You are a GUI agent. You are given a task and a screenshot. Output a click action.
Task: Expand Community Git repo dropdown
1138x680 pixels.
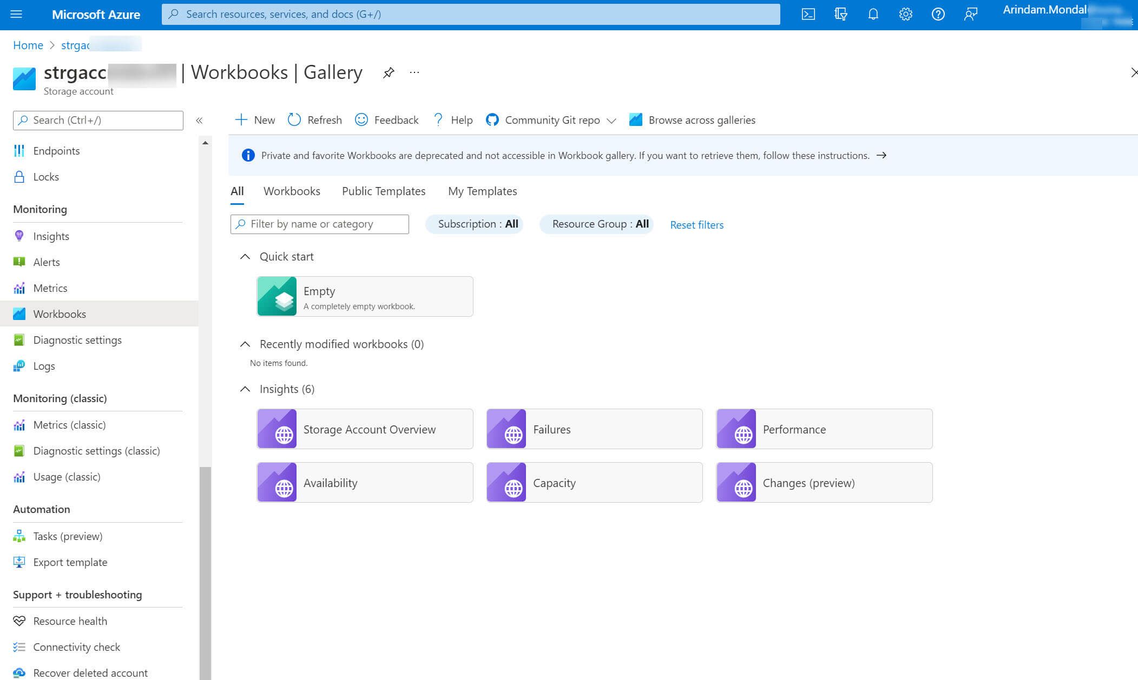(x=611, y=121)
